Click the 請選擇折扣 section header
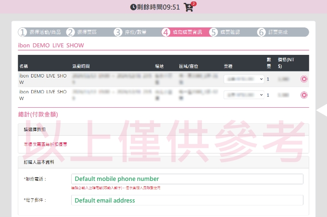Viewport: 327px width, 217px height. [x=34, y=130]
